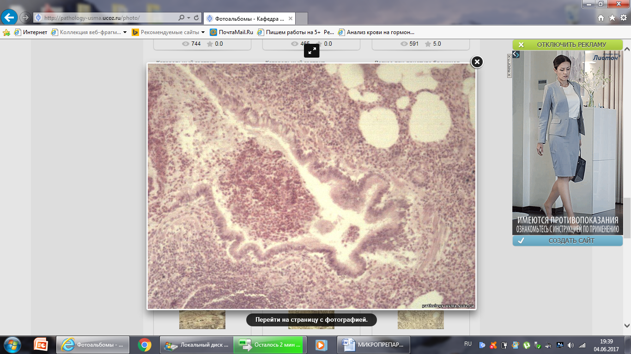Switch to the Локальный диск taskbar window

[x=196, y=345]
